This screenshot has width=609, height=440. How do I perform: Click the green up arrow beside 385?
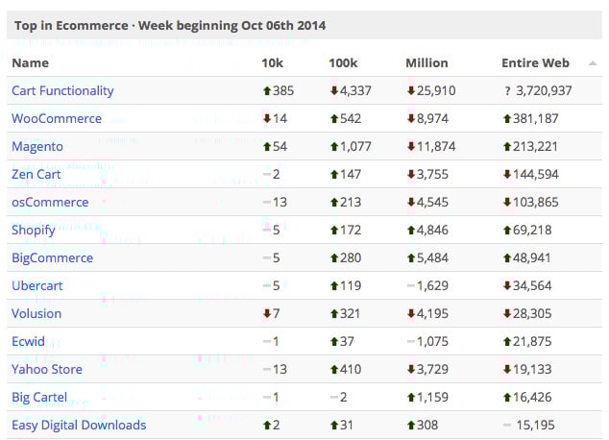pos(267,91)
